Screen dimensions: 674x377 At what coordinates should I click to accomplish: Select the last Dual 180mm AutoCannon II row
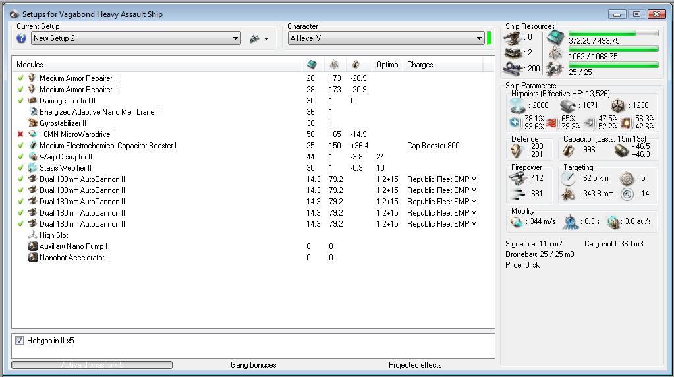[253, 224]
